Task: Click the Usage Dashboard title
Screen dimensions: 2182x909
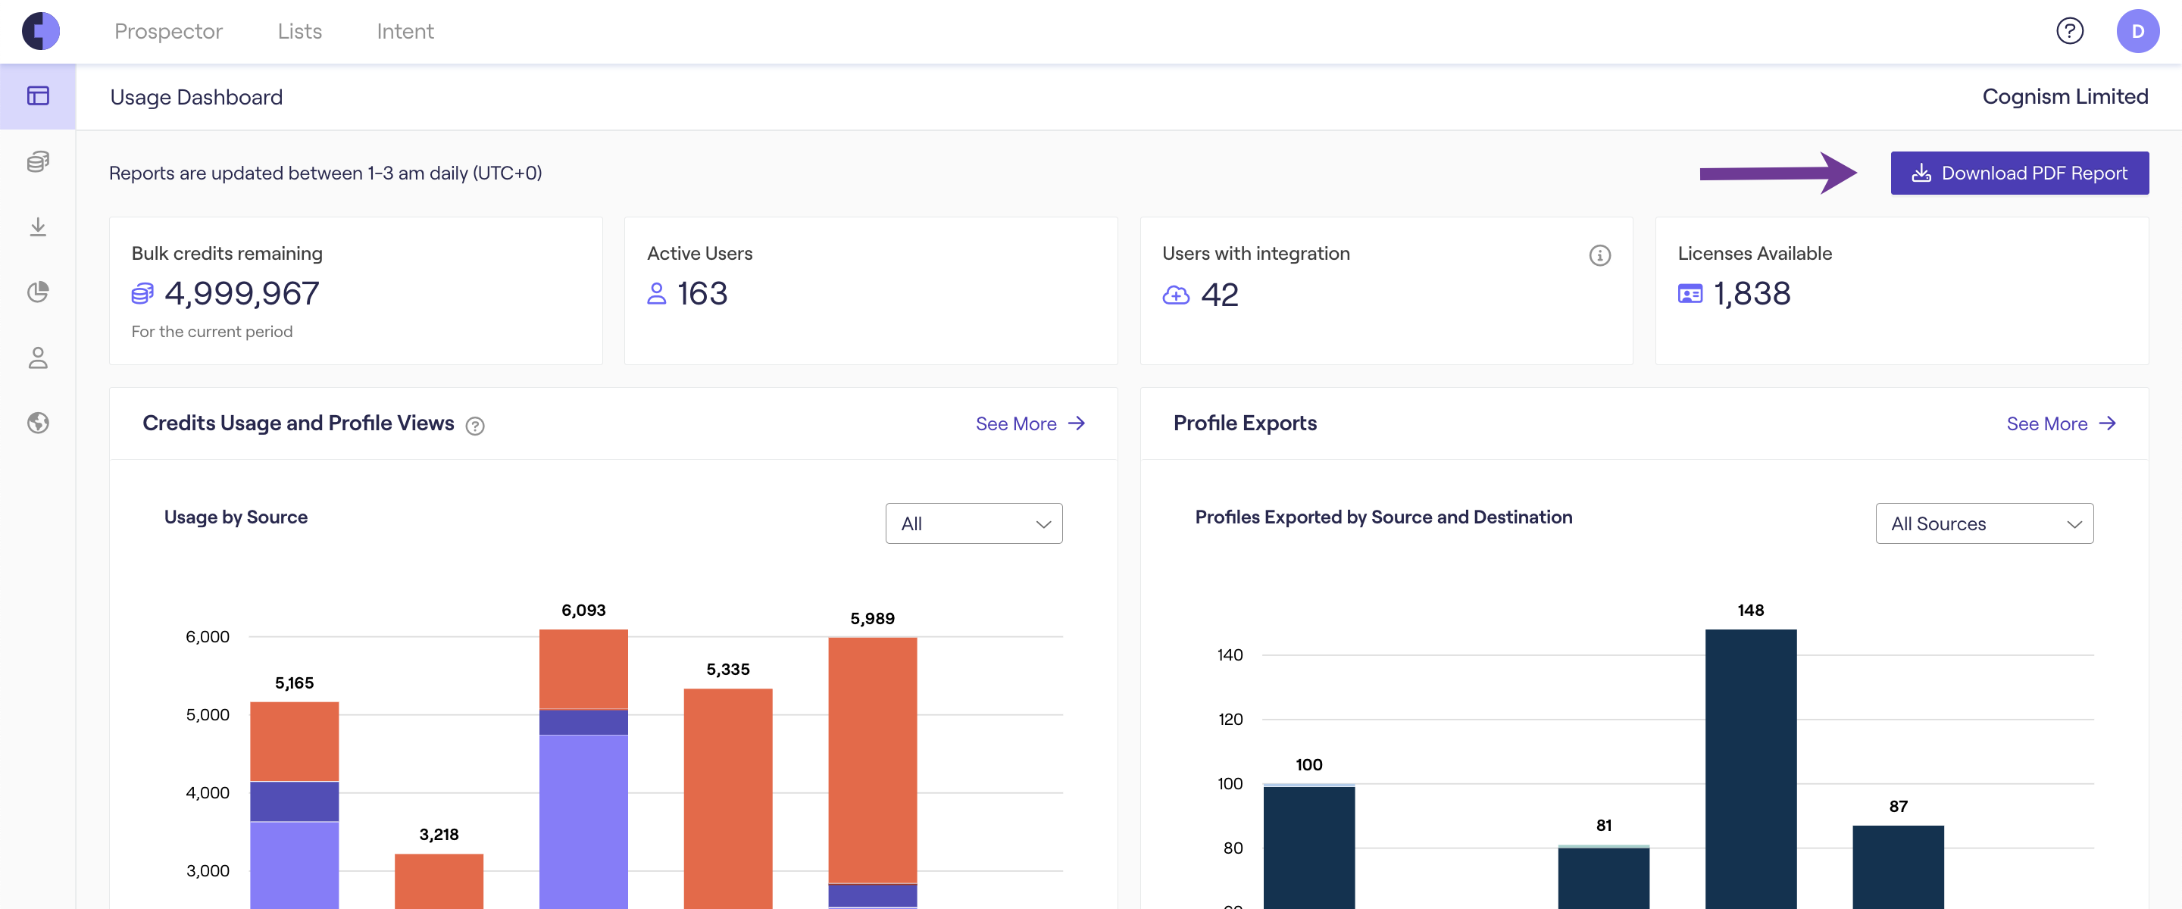Action: pos(196,98)
